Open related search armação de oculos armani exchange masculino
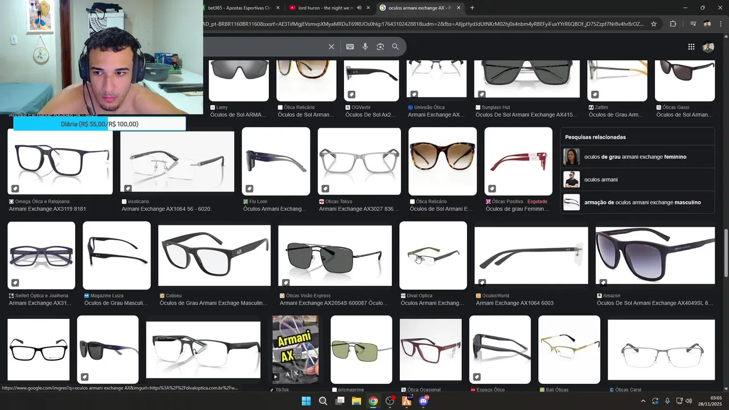 tap(637, 202)
